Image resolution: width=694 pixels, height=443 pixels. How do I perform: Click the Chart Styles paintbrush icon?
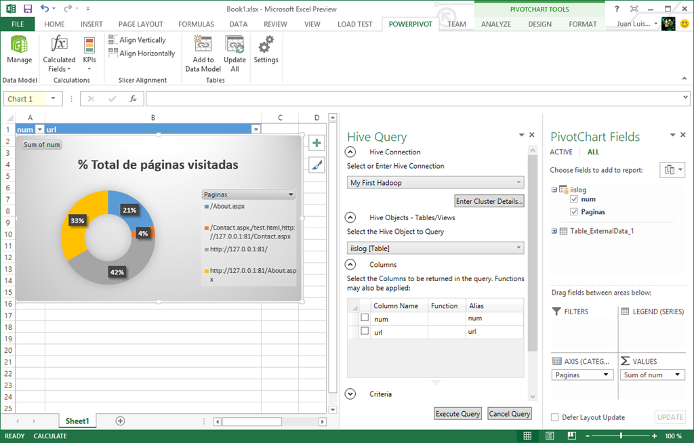(317, 165)
